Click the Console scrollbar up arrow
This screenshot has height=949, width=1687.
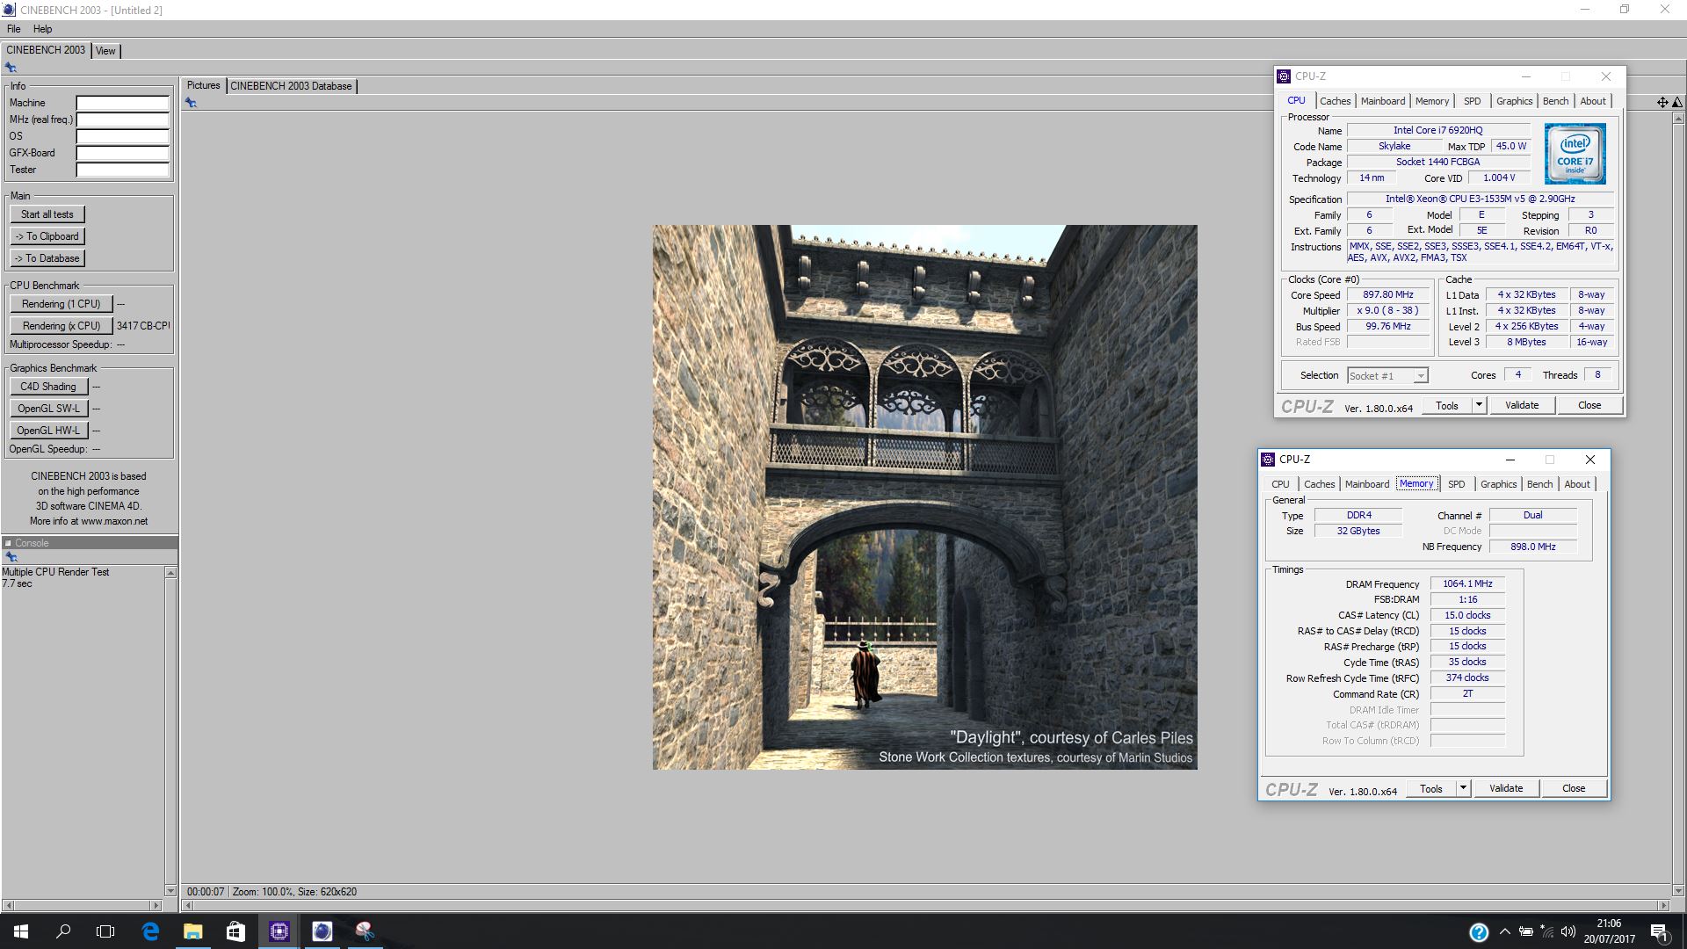[170, 573]
